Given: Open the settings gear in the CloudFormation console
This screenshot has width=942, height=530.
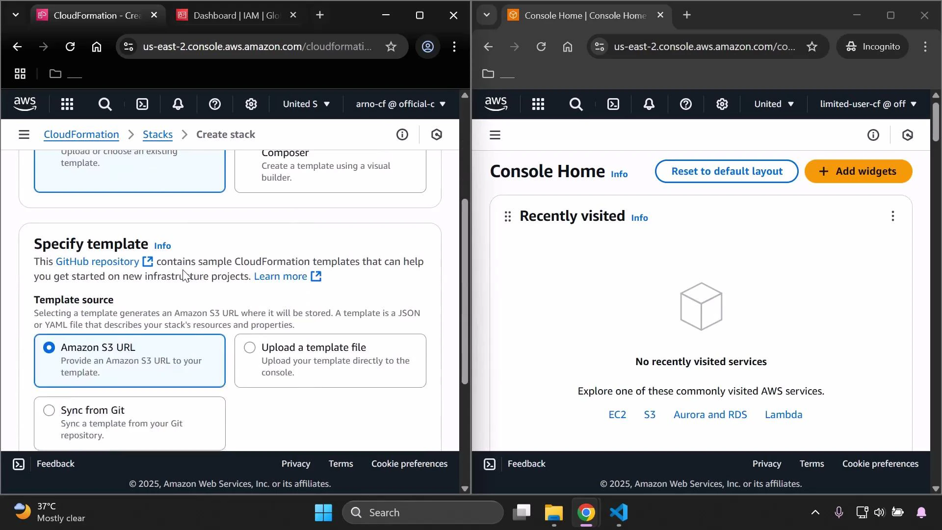Looking at the screenshot, I should pyautogui.click(x=251, y=104).
